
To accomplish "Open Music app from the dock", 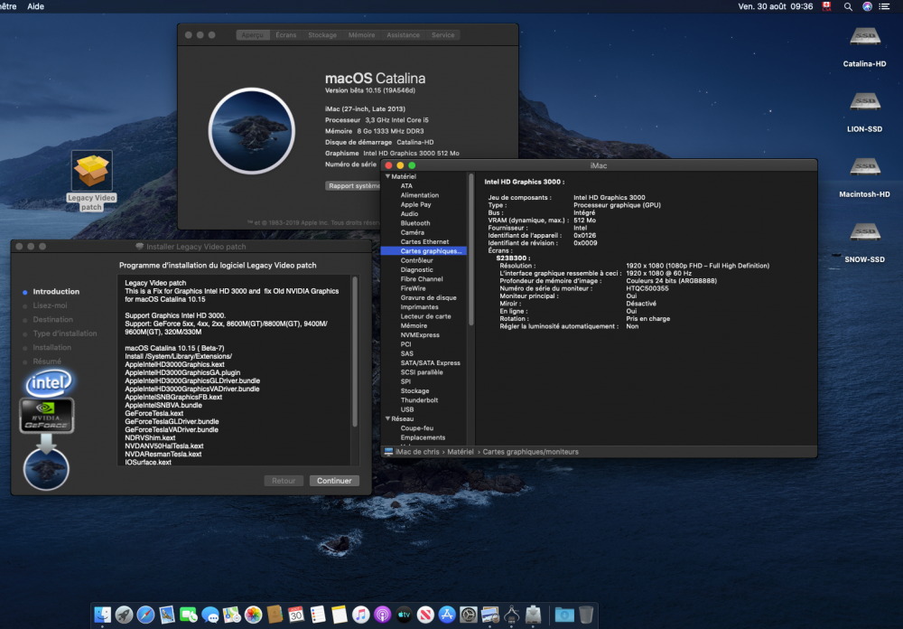I will (361, 615).
